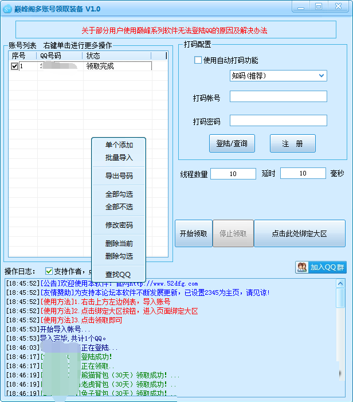This screenshot has height=402, width=353.
Task: Select 全部勾选 menu entry
Action: coord(119,194)
